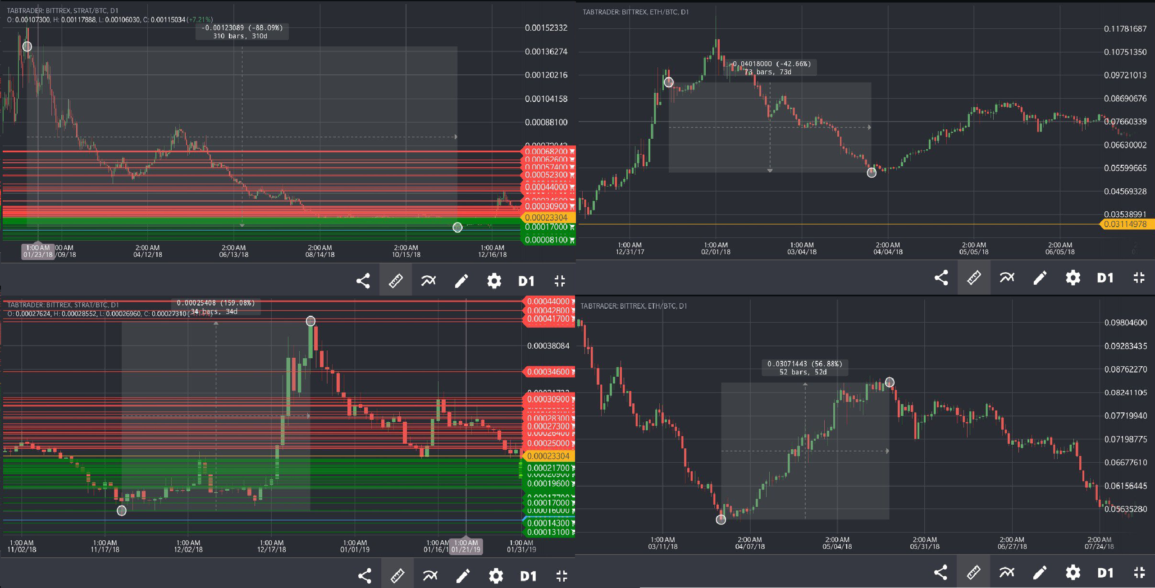The width and height of the screenshot is (1155, 588).
Task: Open indicators icon under the 34-bar STRAT/BTC chart
Action: point(430,575)
